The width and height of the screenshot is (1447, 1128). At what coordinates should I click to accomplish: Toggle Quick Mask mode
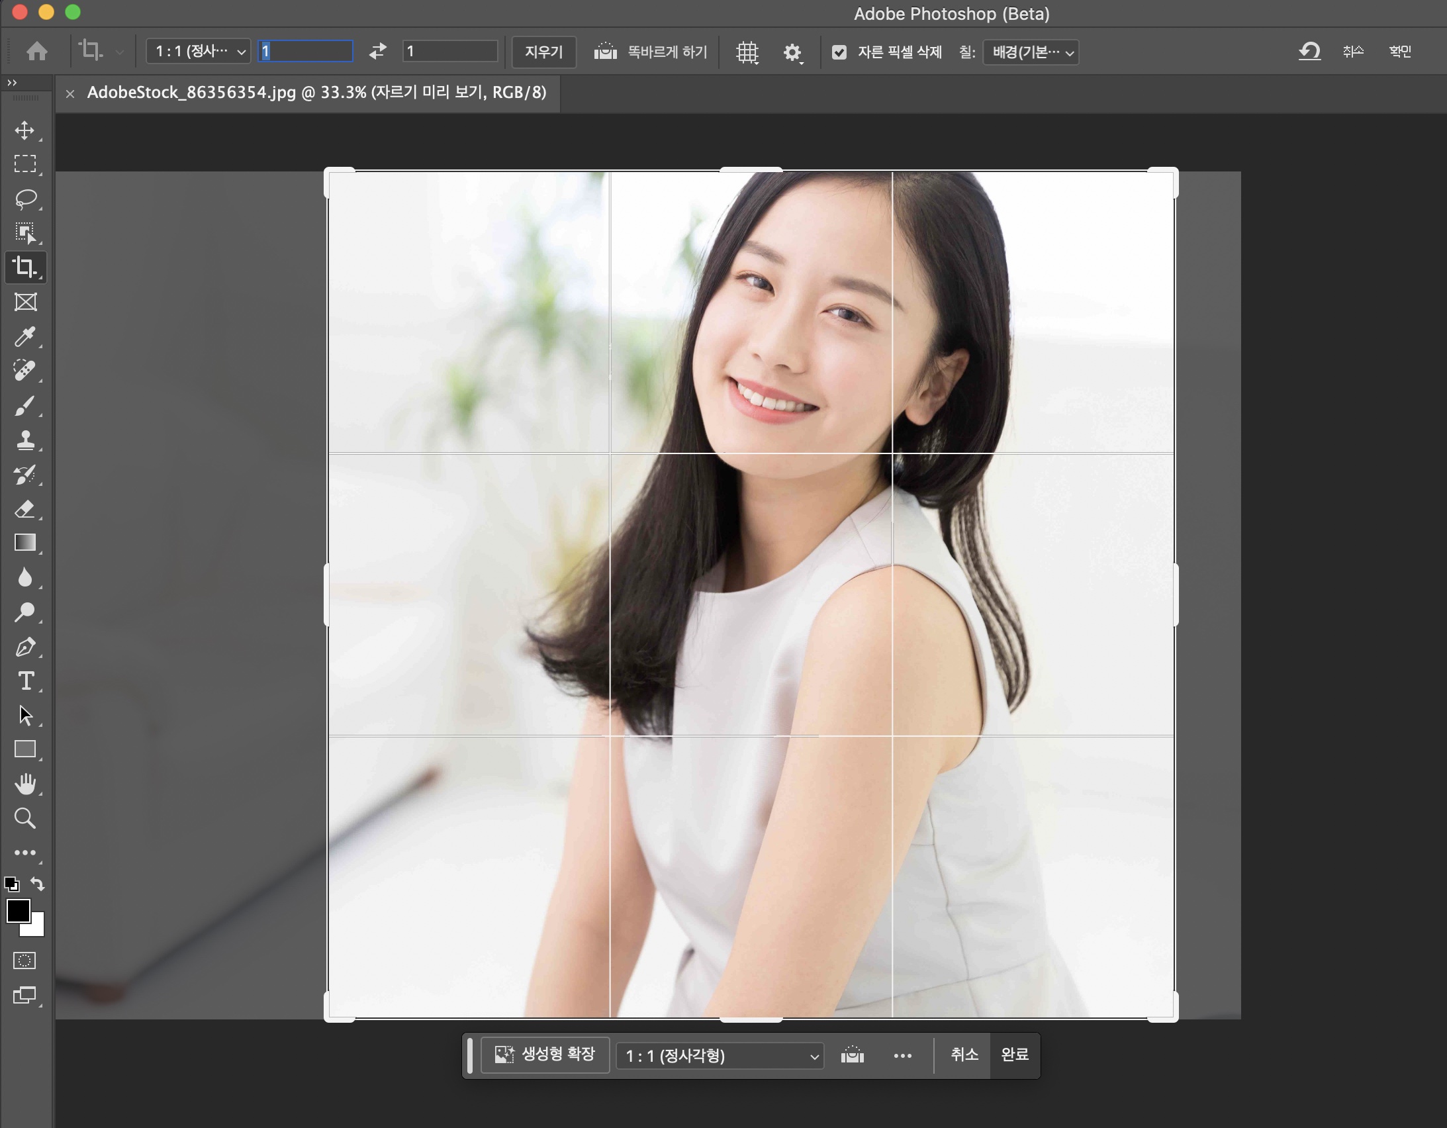[x=25, y=961]
